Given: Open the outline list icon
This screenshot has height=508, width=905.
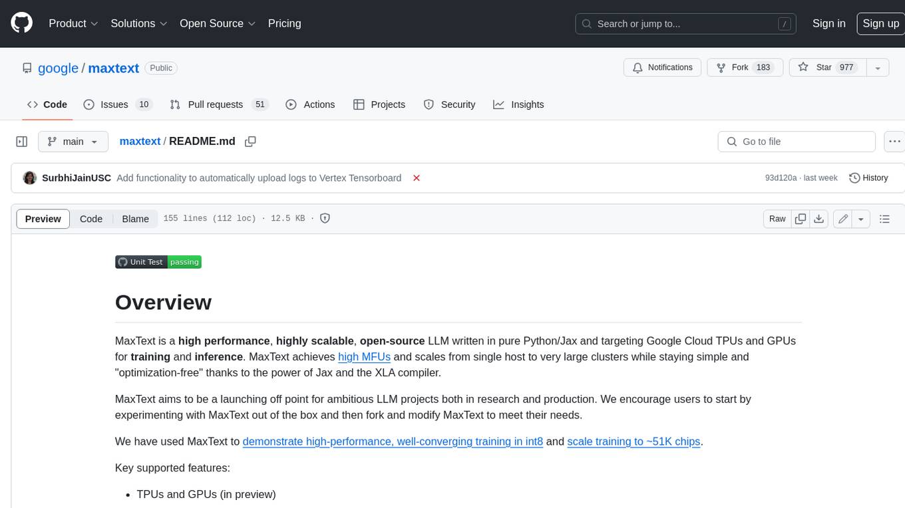Looking at the screenshot, I should 884,219.
